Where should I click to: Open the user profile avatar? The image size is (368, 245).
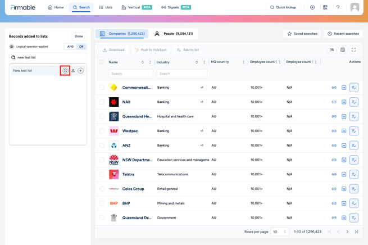(355, 7)
